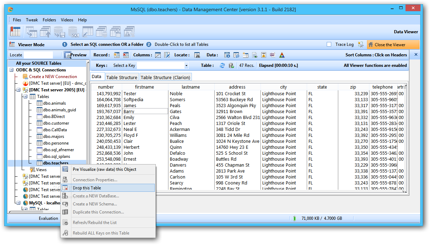Click the import tables toolbar icon
Screen dimensions: 430x245
tap(32, 31)
